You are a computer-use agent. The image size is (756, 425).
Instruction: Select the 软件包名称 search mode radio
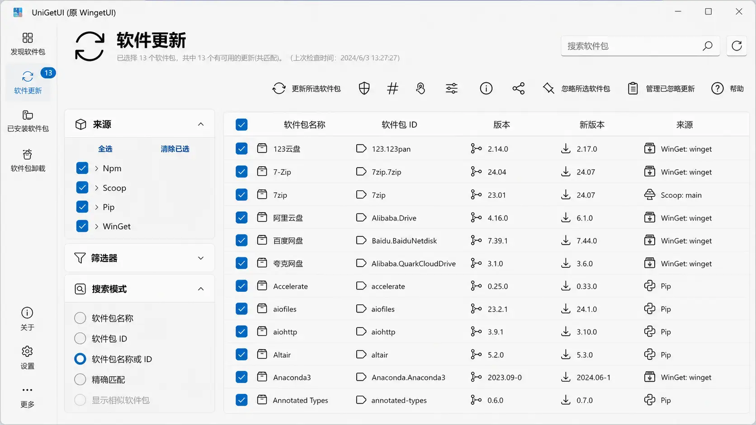[80, 318]
